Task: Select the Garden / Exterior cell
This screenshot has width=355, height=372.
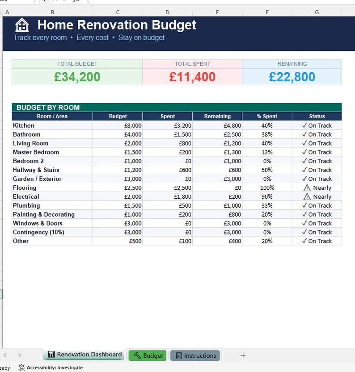Action: pos(52,179)
